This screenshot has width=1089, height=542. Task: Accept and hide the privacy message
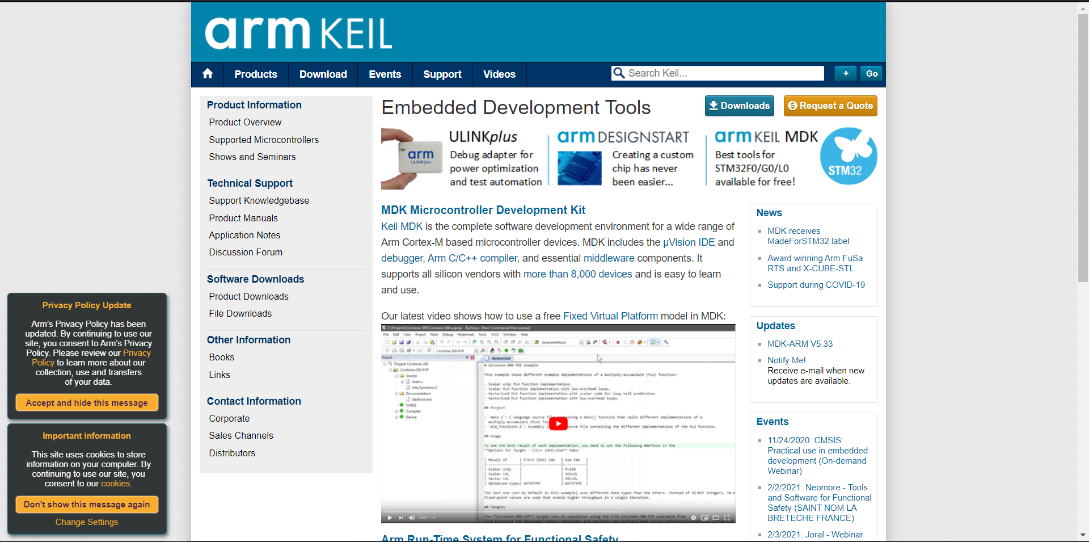pyautogui.click(x=87, y=402)
